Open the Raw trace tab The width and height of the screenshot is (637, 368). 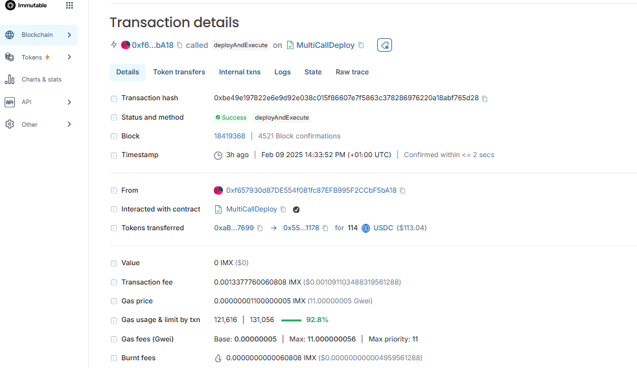point(353,72)
